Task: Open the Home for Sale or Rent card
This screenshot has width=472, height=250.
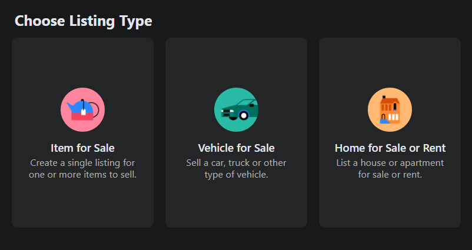Action: coord(390,200)
